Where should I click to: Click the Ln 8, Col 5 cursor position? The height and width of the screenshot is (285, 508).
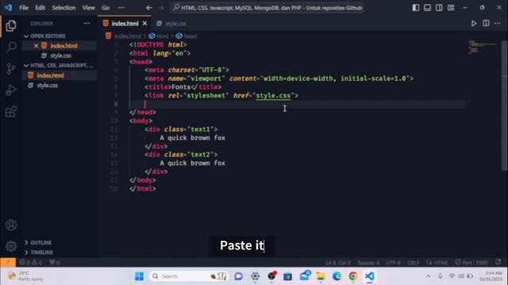338,263
